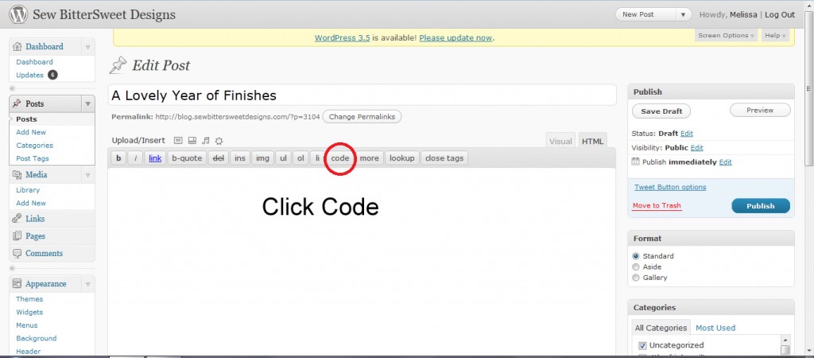Click the add audio music-note icon
Viewport: 814px width, 358px height.
coord(205,140)
